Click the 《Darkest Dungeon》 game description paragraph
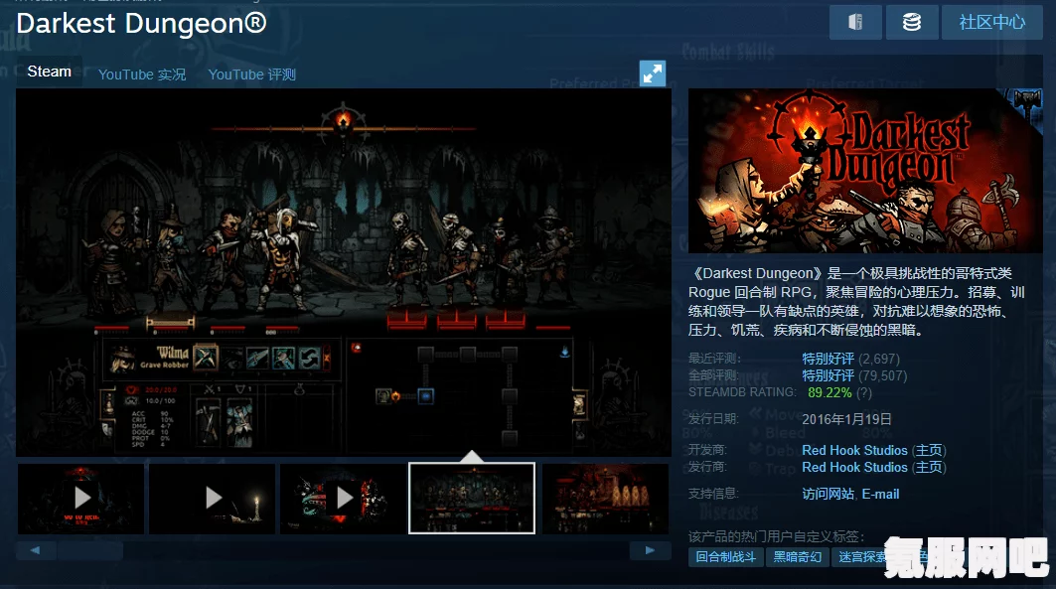Image resolution: width=1056 pixels, height=589 pixels. coord(856,302)
